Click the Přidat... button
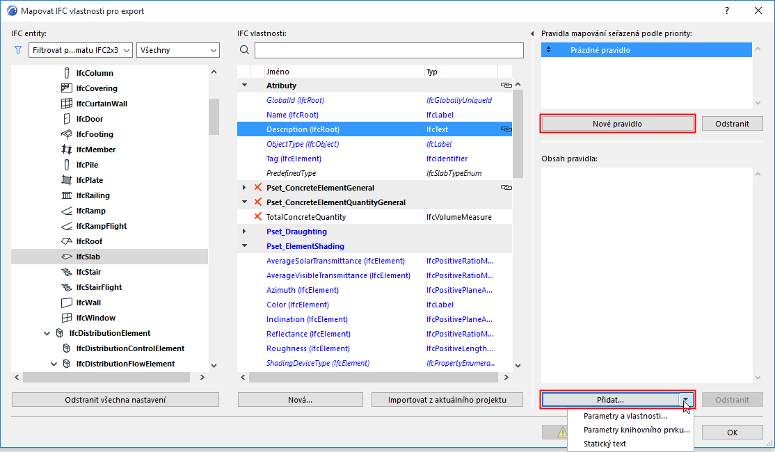775x452 pixels. 610,400
